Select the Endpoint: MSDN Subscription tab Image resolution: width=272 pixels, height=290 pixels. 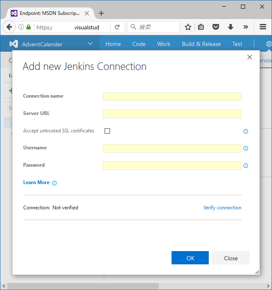click(x=50, y=13)
